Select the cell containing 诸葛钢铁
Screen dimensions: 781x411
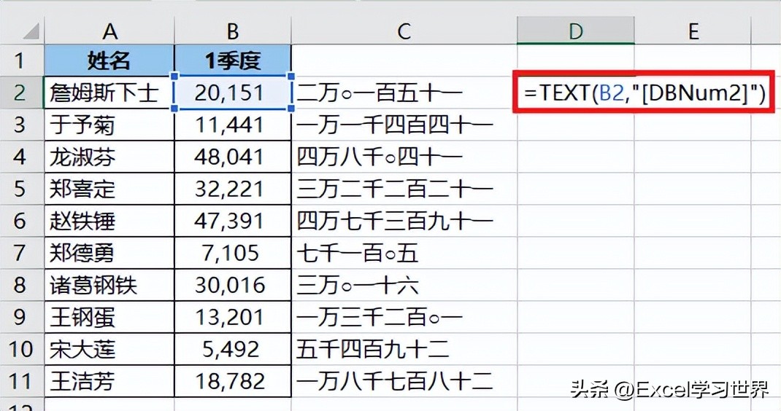pyautogui.click(x=109, y=285)
